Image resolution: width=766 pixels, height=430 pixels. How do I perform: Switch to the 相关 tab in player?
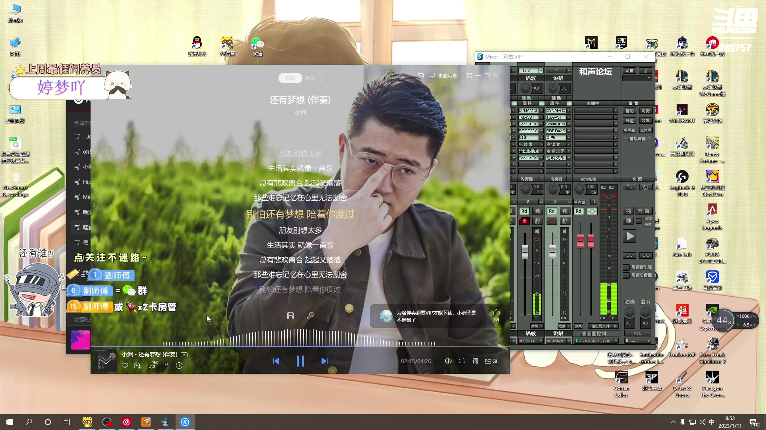(310, 78)
